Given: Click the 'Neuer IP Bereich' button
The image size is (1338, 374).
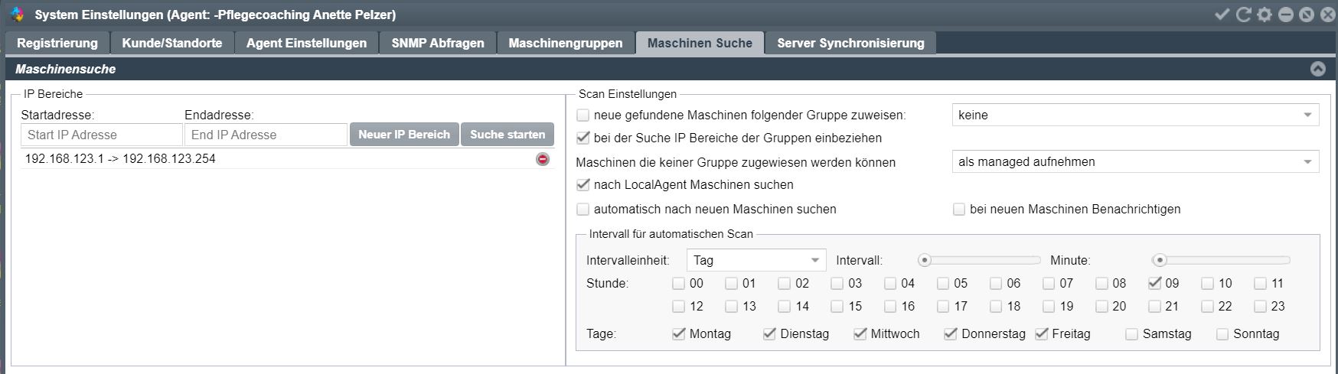Looking at the screenshot, I should tap(404, 135).
